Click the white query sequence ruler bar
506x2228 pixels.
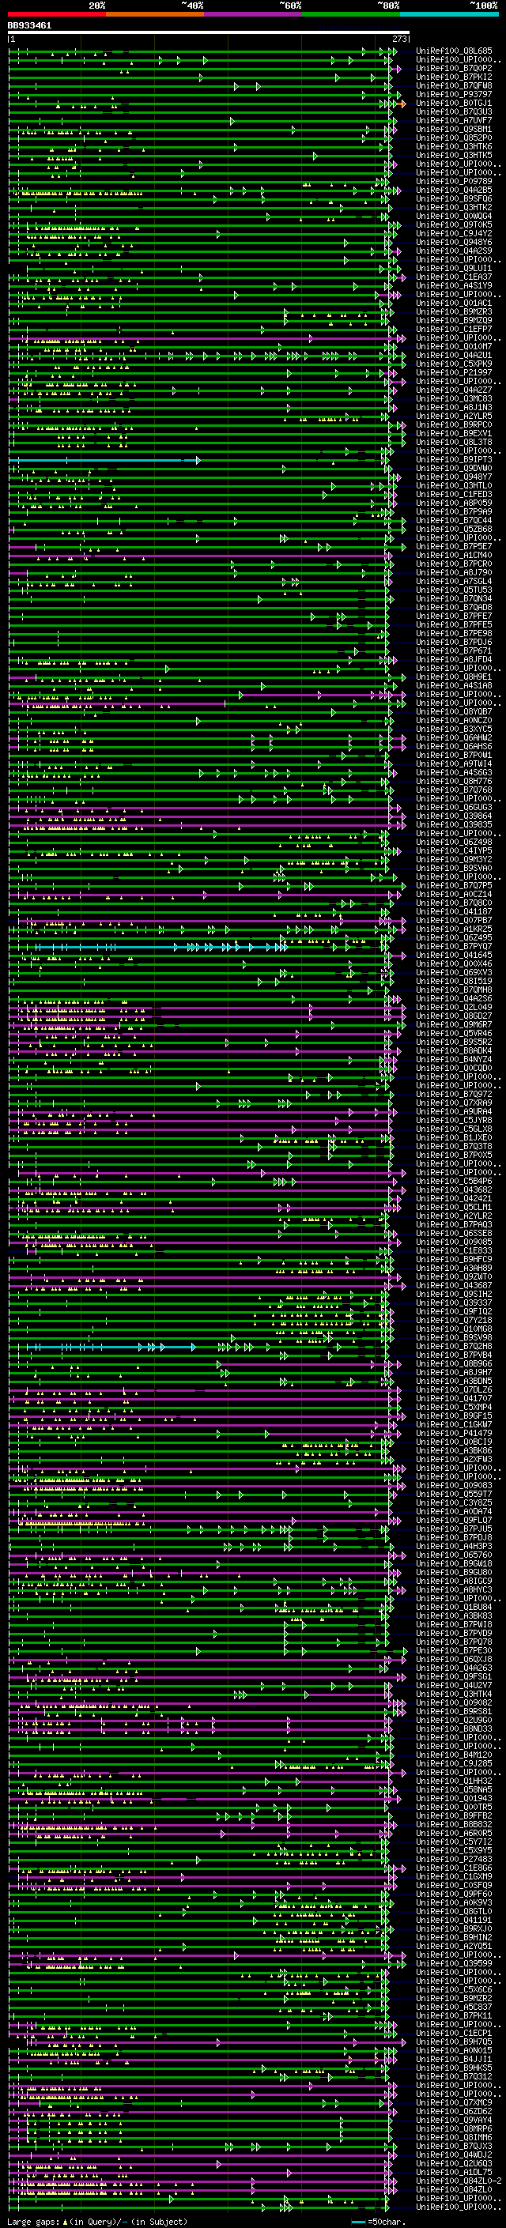tap(209, 33)
